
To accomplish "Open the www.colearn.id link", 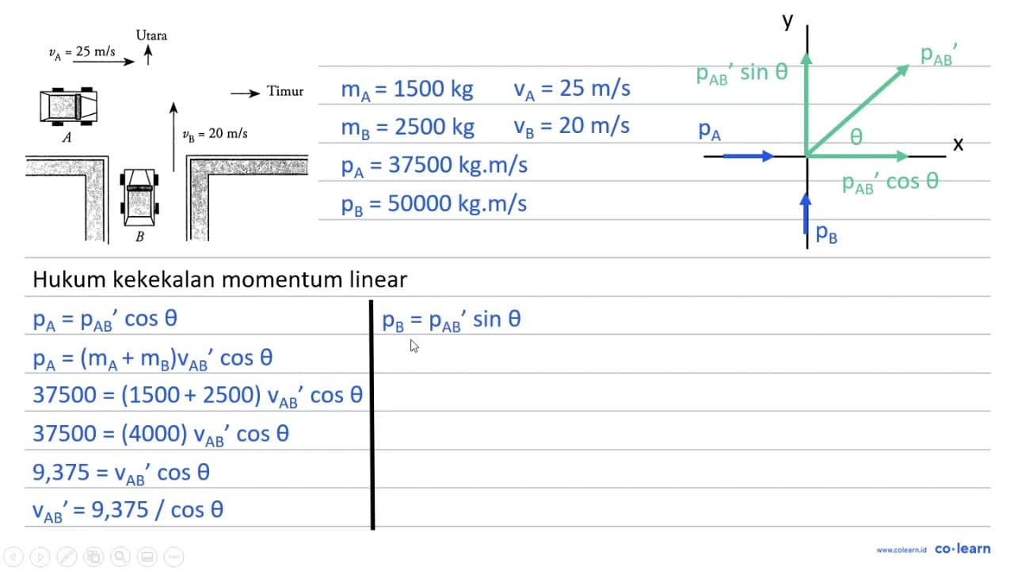I will (902, 549).
